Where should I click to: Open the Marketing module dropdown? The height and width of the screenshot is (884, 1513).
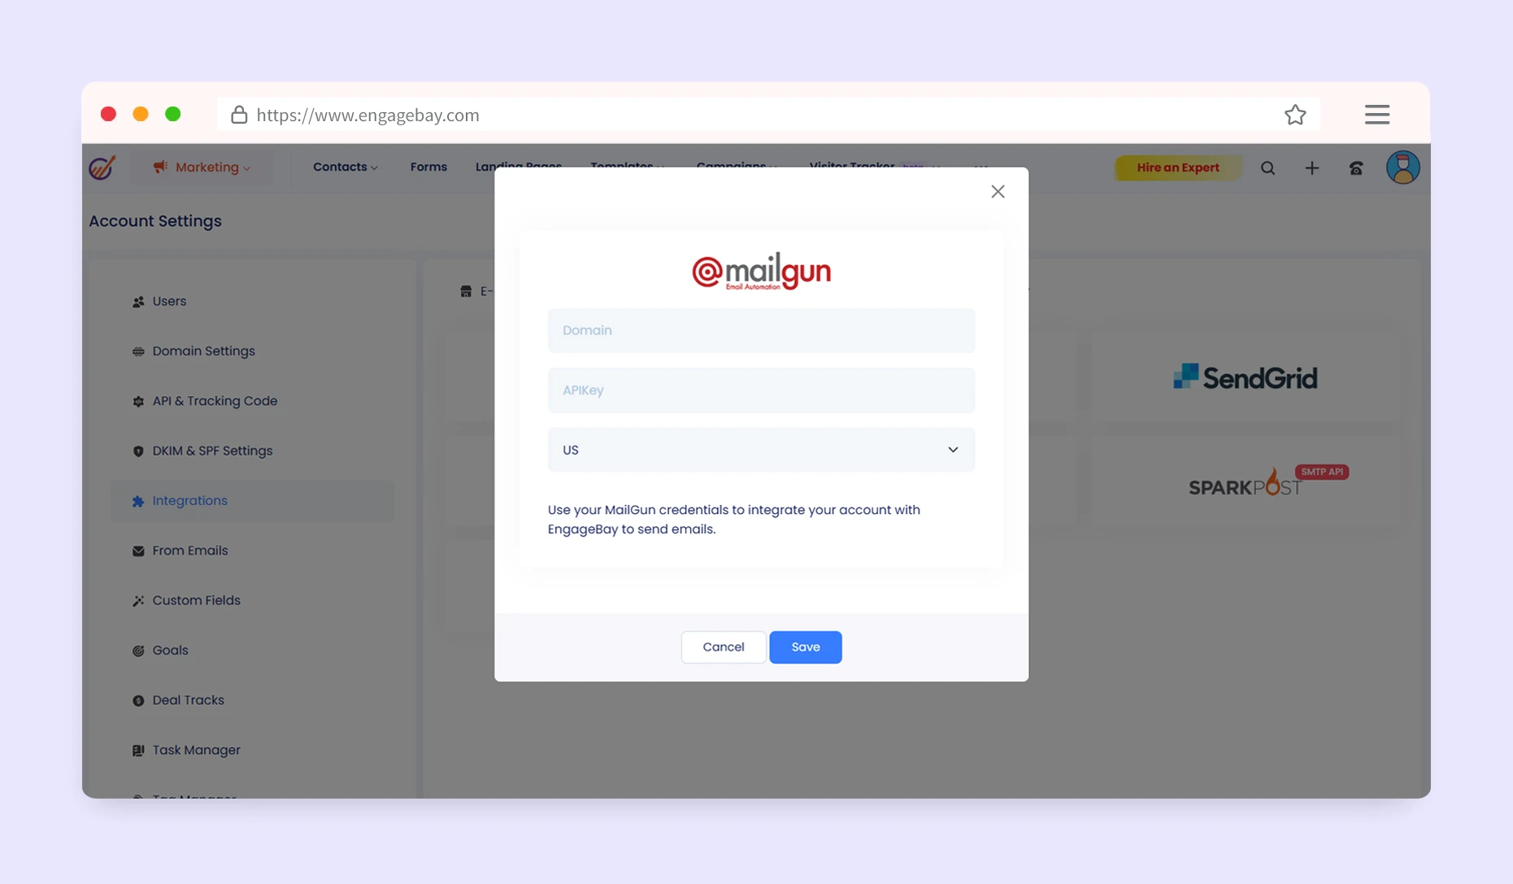pyautogui.click(x=202, y=168)
